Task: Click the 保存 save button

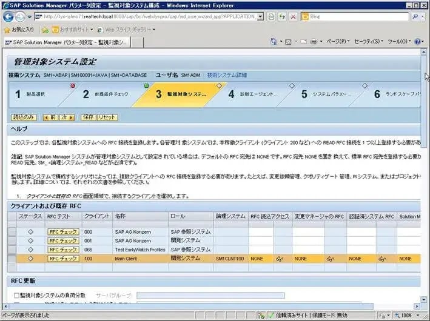Action: pyautogui.click(x=88, y=117)
